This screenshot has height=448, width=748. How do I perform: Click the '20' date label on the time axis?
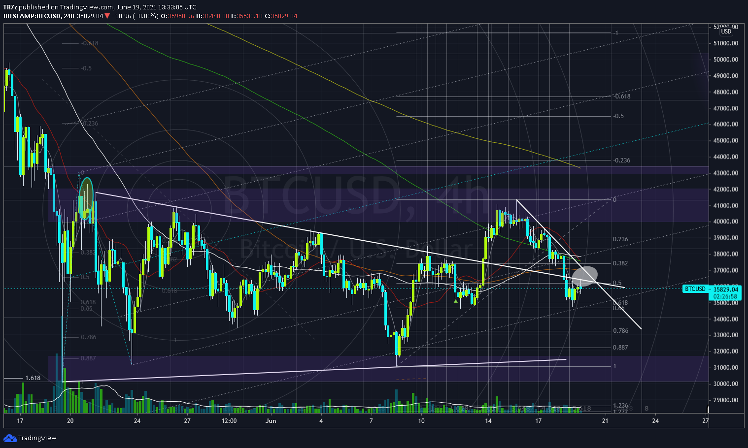tap(70, 421)
